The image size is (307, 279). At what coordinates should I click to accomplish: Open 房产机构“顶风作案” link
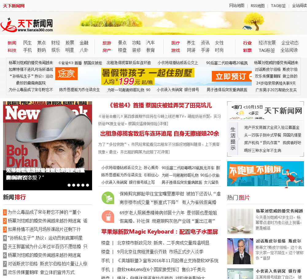tap(273, 143)
